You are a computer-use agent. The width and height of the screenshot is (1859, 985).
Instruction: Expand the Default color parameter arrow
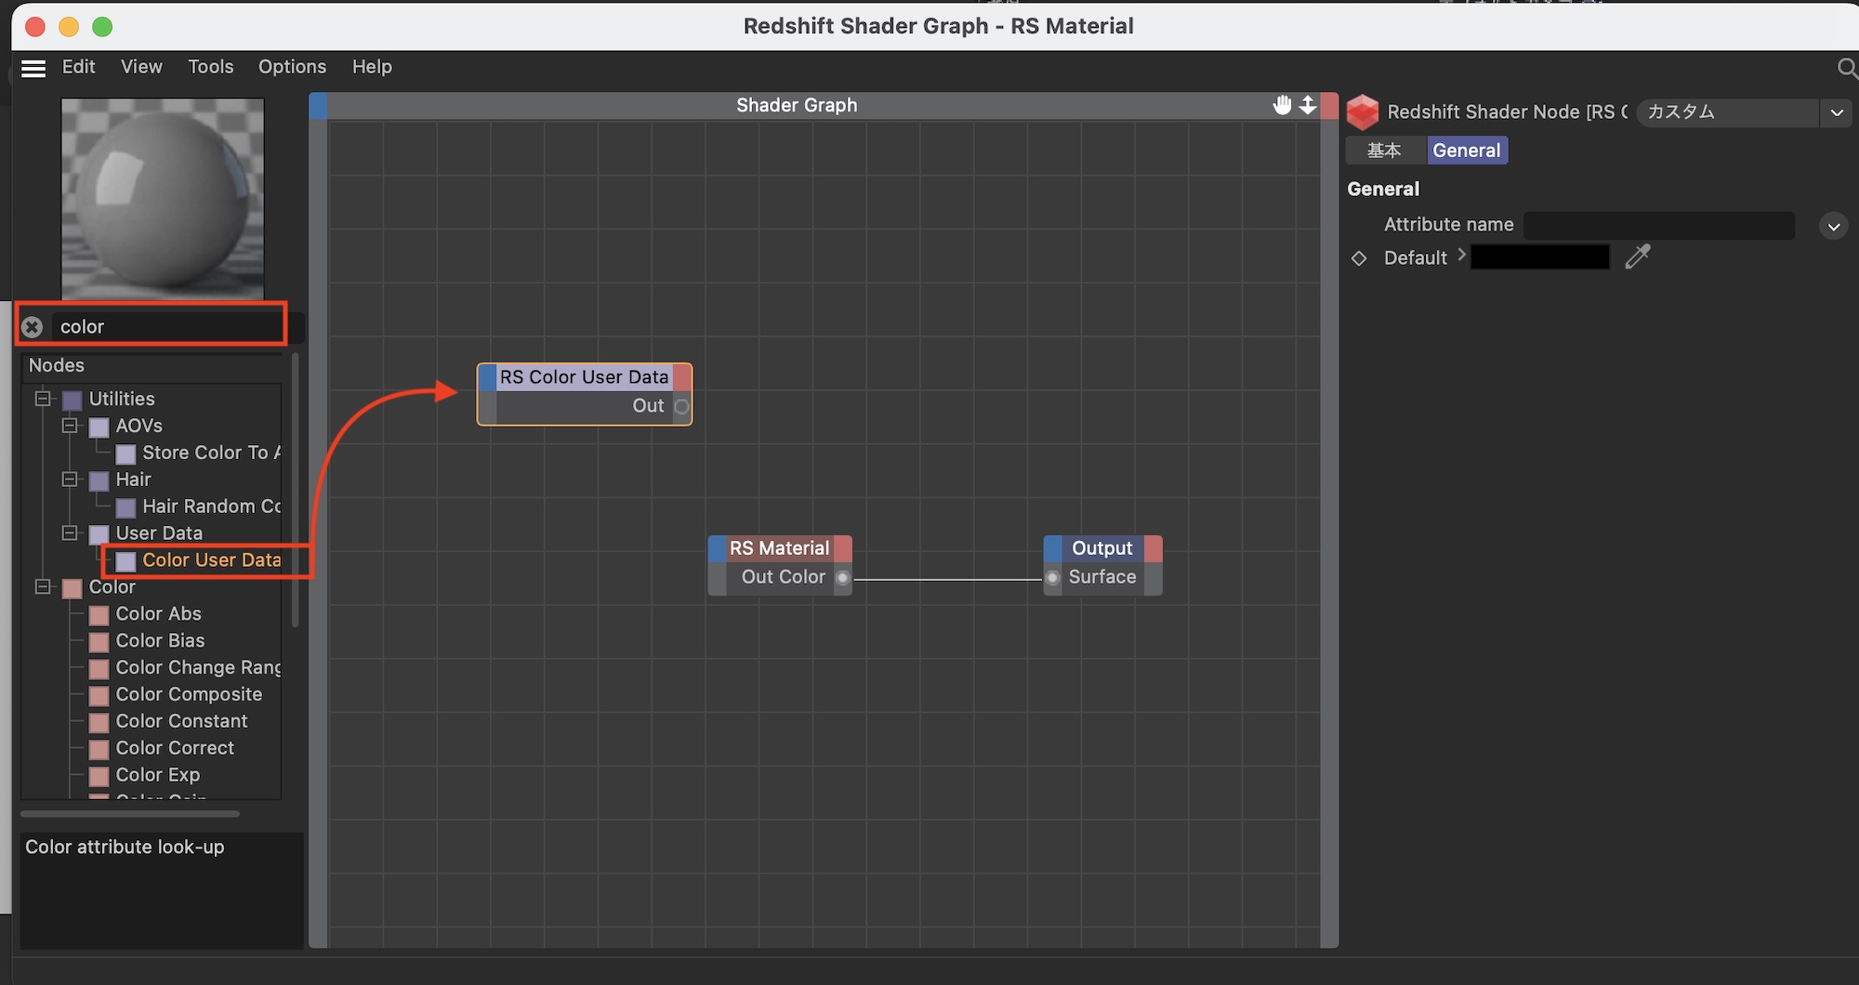(x=1461, y=256)
